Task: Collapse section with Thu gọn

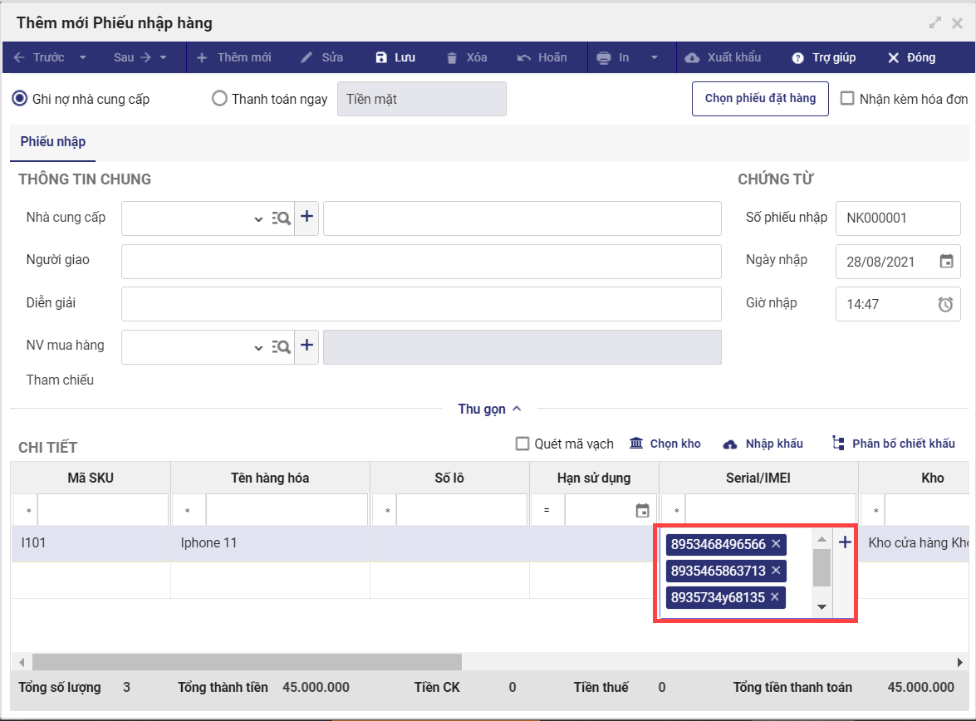Action: 489,409
